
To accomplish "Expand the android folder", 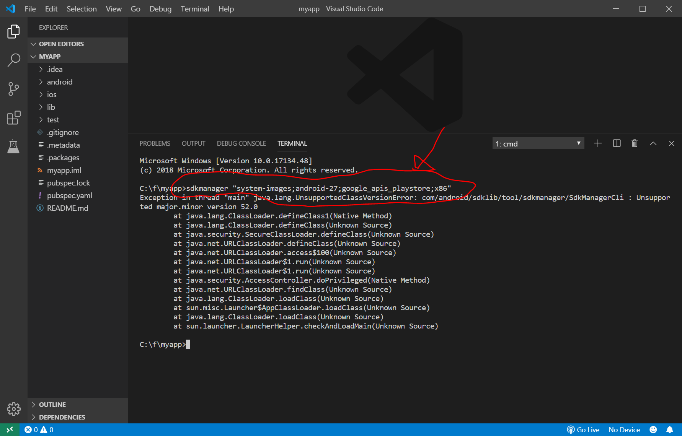I will pos(78,82).
